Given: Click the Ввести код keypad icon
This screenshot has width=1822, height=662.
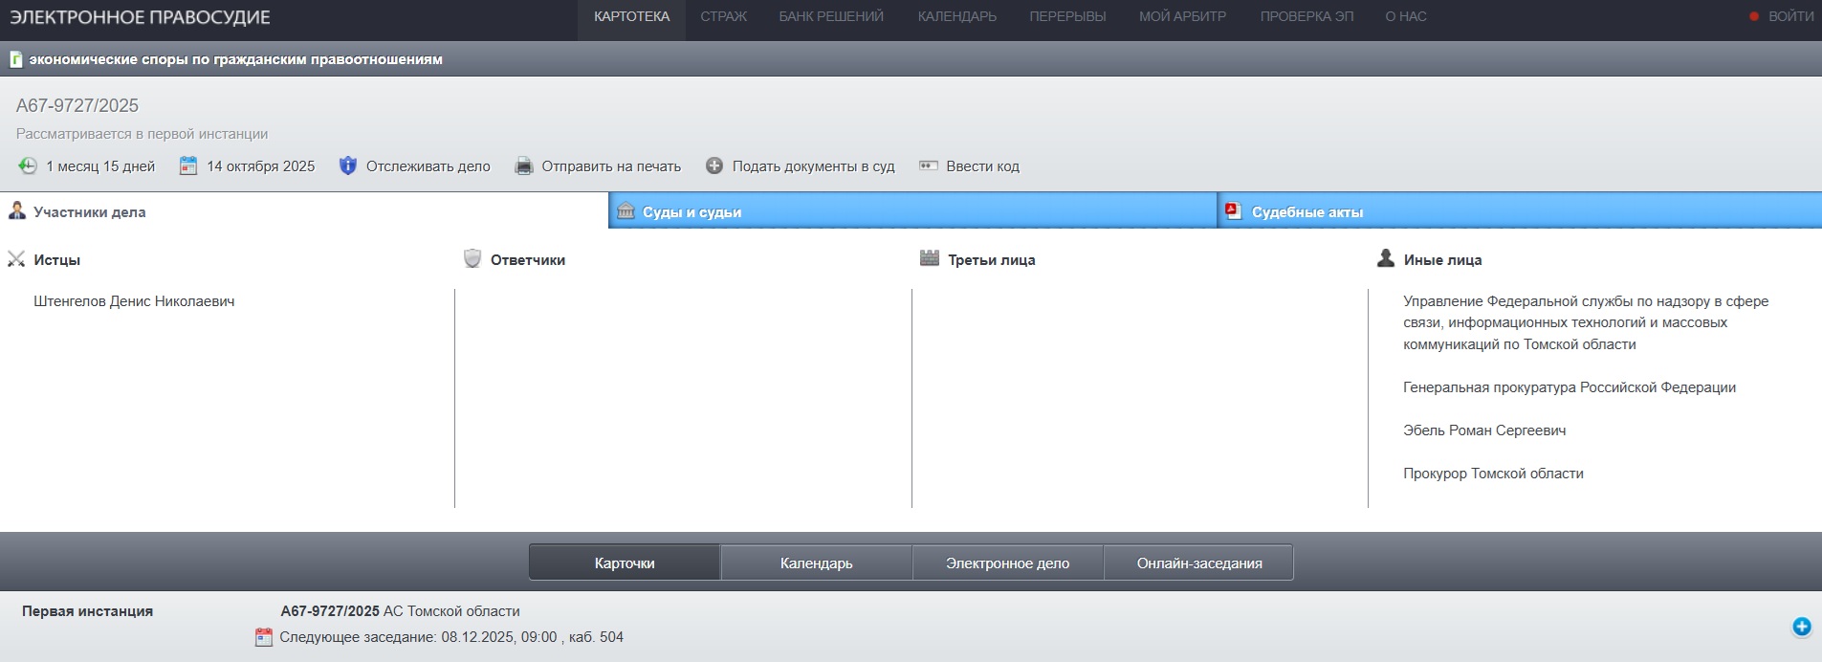Looking at the screenshot, I should pos(928,165).
